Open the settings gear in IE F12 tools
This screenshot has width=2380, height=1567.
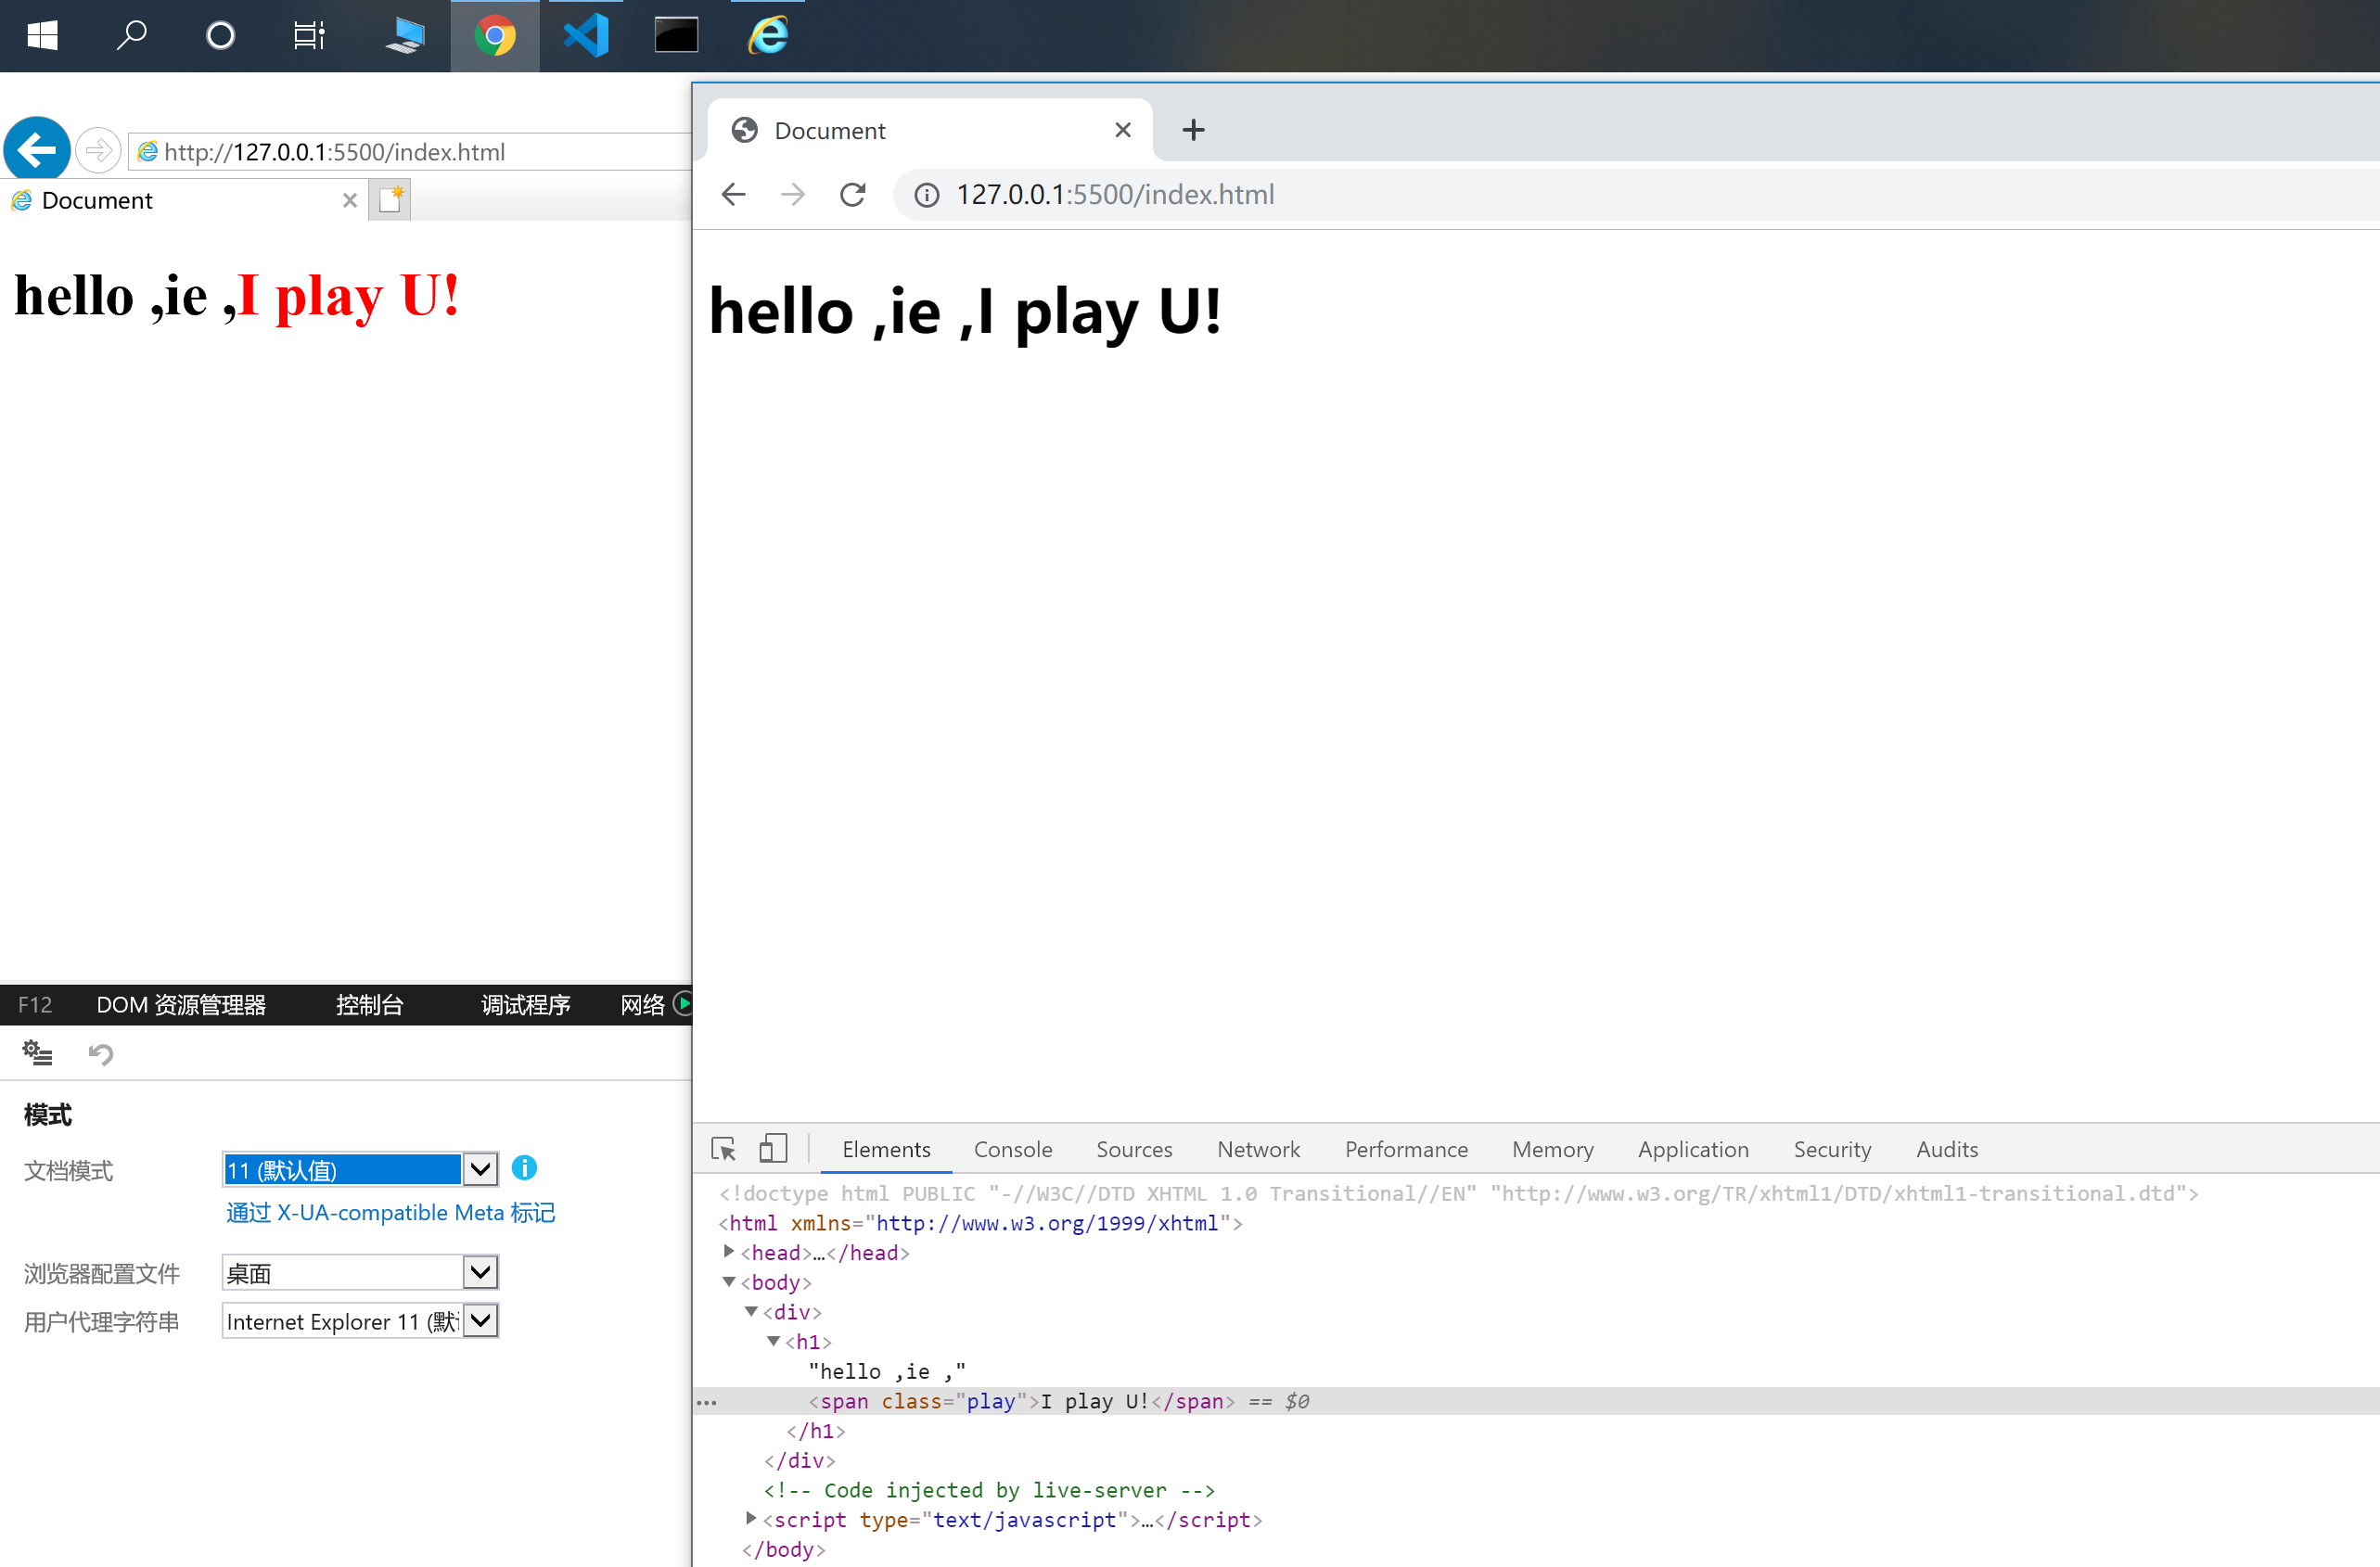37,1053
